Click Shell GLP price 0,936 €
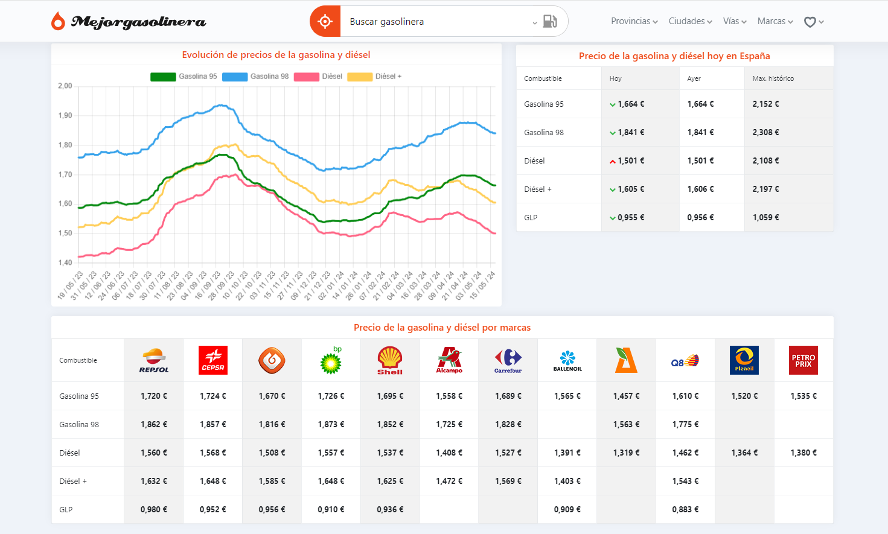The height and width of the screenshot is (534, 888). point(390,510)
